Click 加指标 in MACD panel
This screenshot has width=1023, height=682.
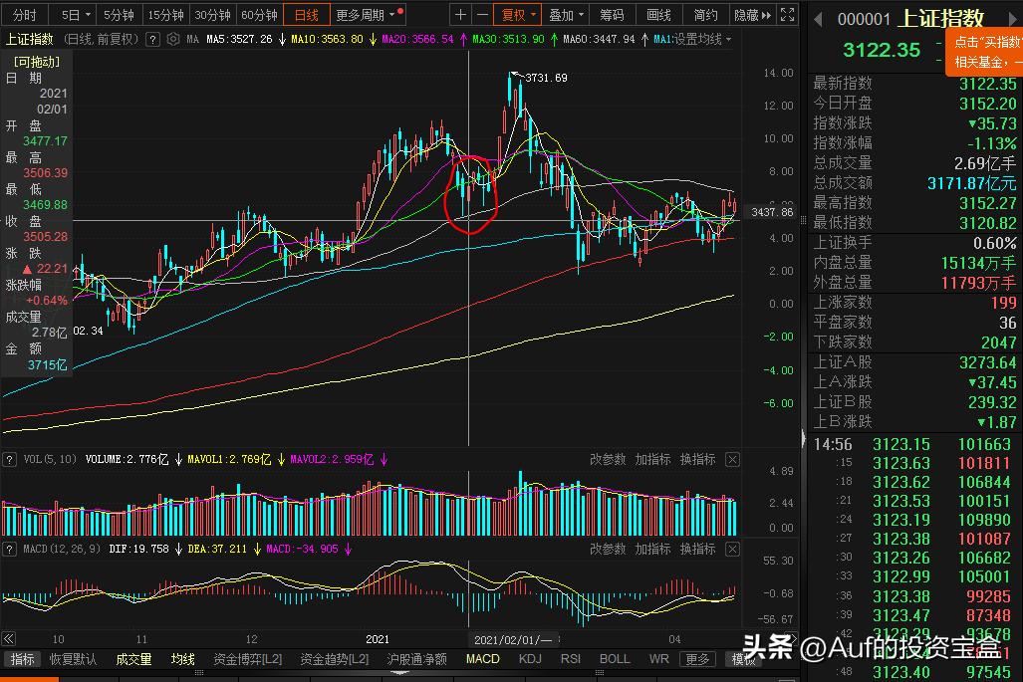652,549
